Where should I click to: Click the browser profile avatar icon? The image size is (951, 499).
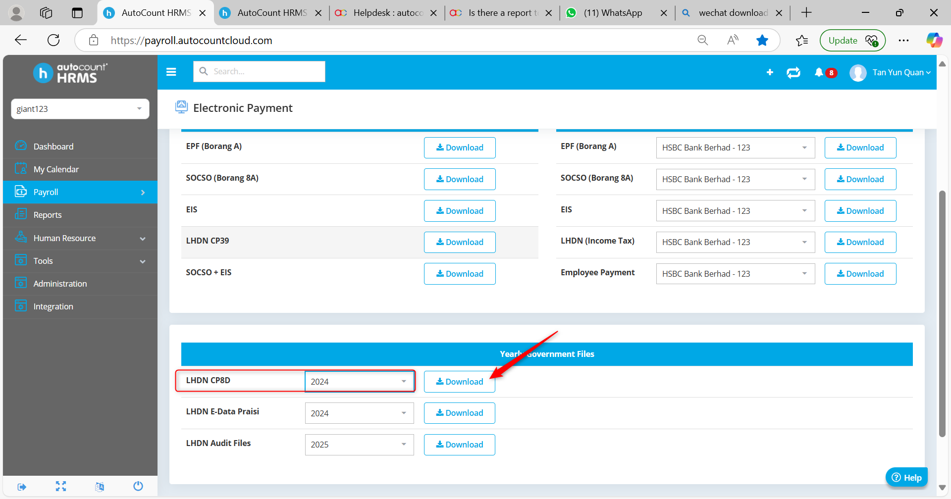[16, 13]
